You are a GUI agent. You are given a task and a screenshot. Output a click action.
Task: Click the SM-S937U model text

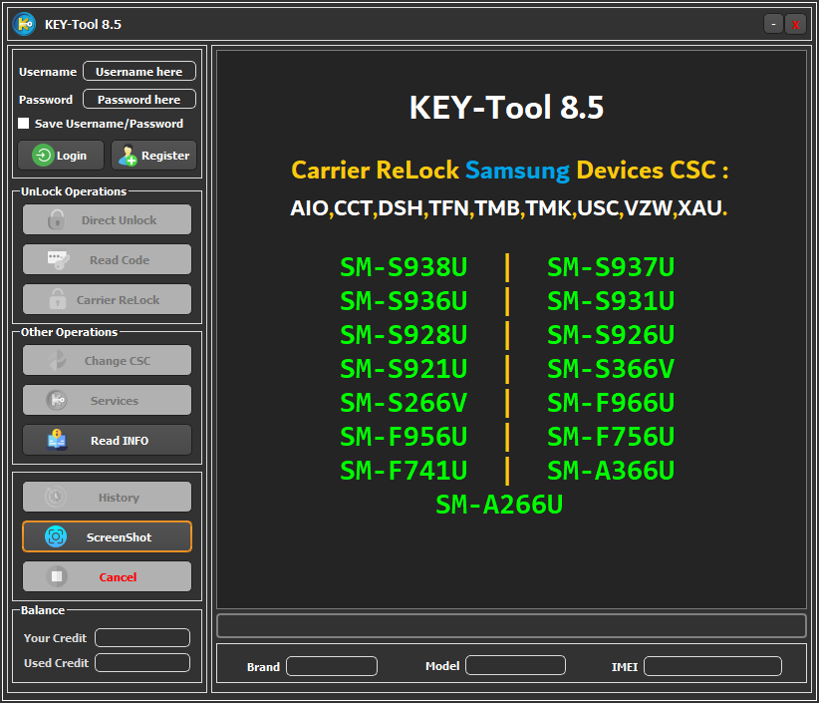tap(611, 267)
